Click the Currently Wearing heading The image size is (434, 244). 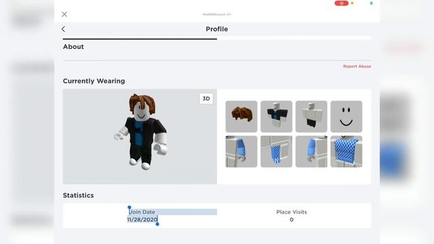(94, 81)
